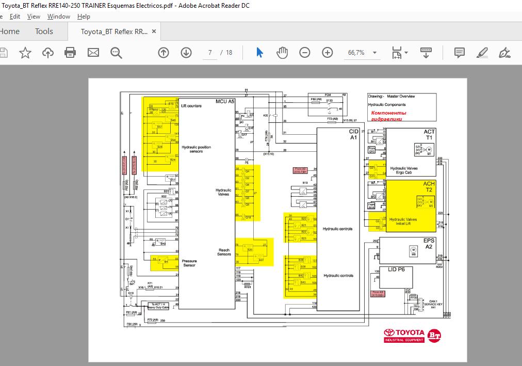Viewport: 522px width, 366px height.
Task: Go to next page arrow
Action: point(186,53)
